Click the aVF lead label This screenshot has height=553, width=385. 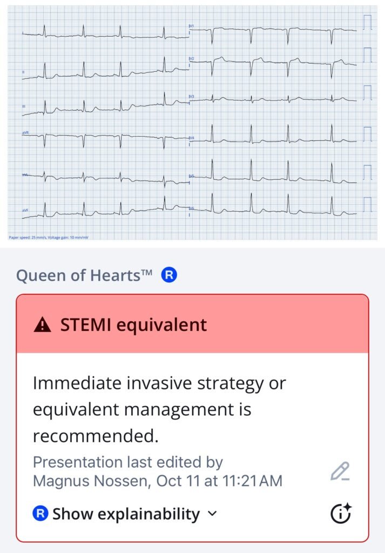point(25,210)
